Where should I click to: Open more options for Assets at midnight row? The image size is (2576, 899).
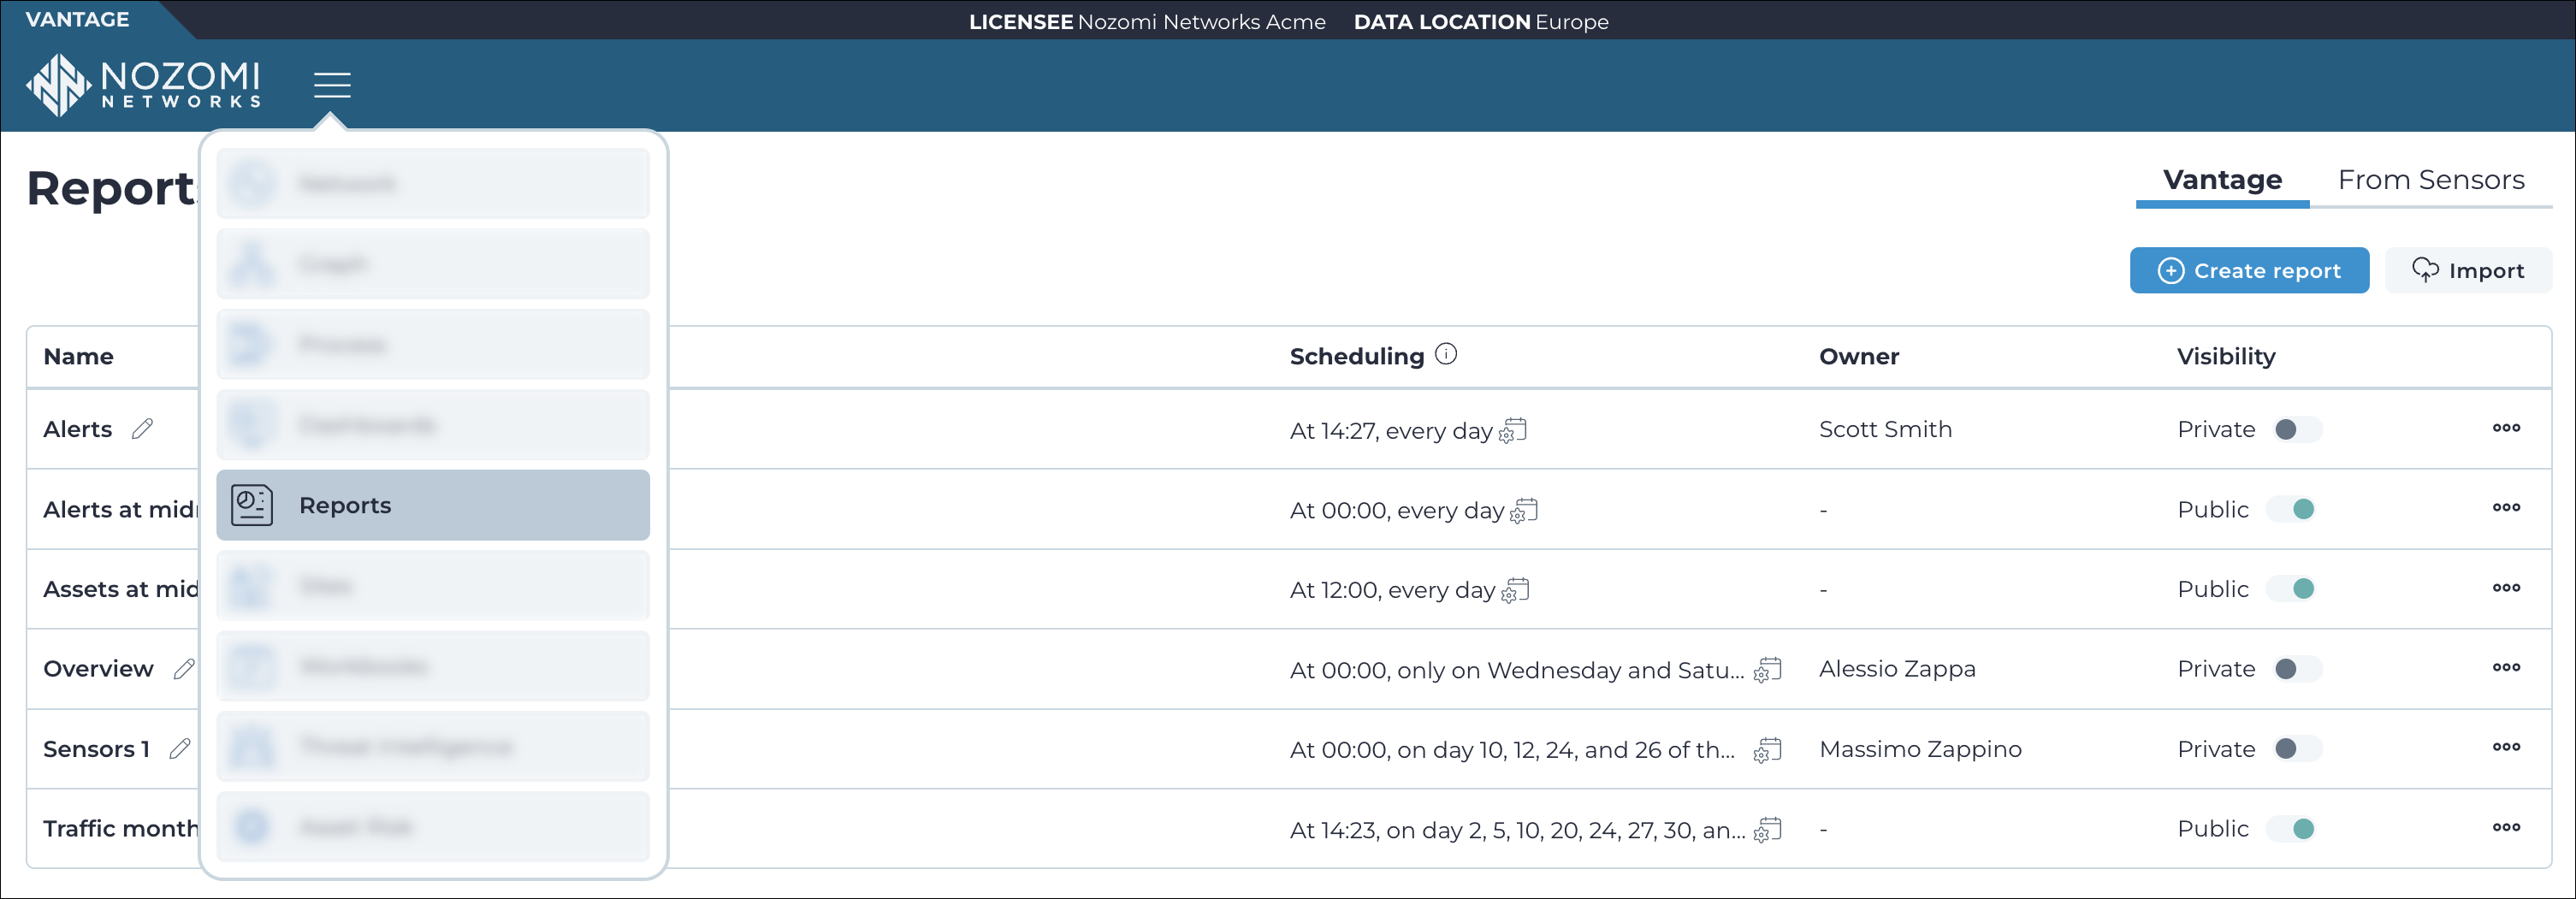2506,588
